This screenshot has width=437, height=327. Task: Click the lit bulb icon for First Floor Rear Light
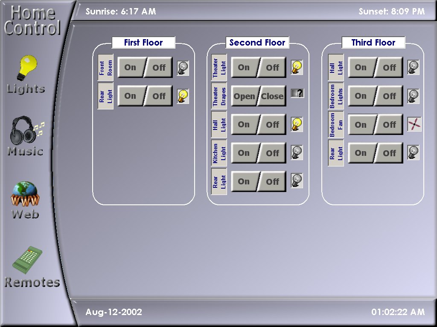coord(183,96)
